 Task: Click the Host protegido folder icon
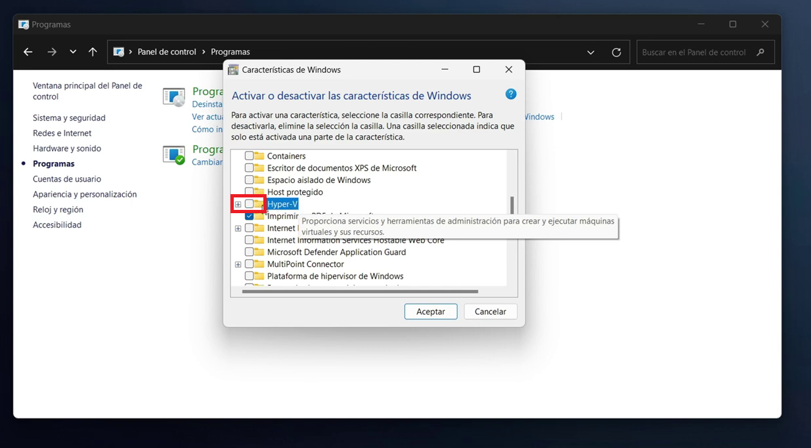pos(259,192)
